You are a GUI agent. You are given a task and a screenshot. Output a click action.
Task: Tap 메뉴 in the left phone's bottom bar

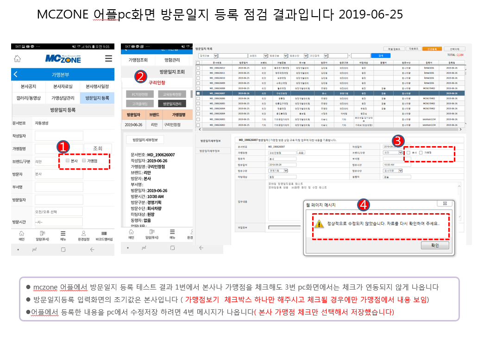63,236
